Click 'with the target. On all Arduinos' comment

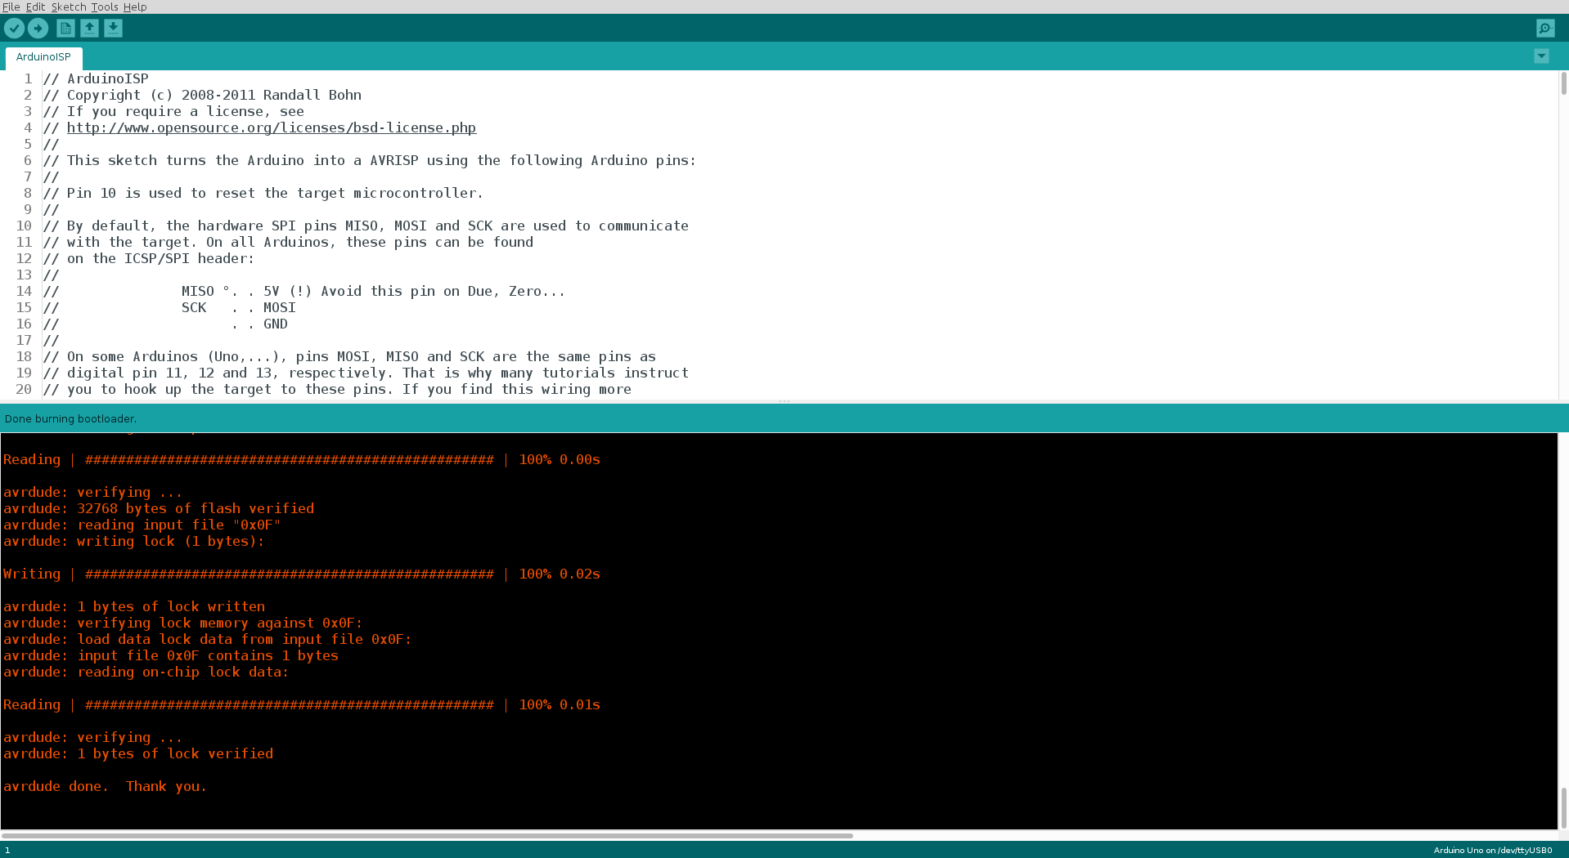click(288, 242)
